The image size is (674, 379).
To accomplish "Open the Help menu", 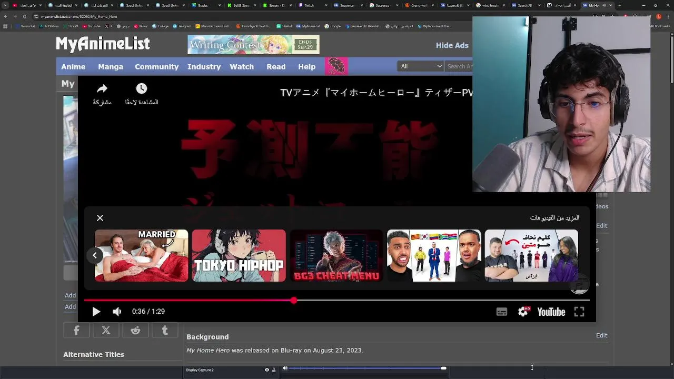I will pos(307,66).
